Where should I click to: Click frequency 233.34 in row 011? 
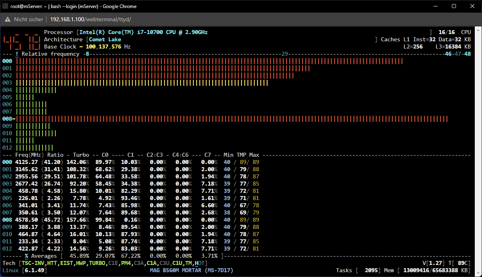coord(28,241)
